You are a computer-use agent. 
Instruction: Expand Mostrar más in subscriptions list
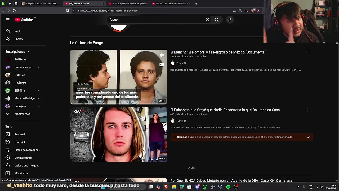(x=23, y=114)
